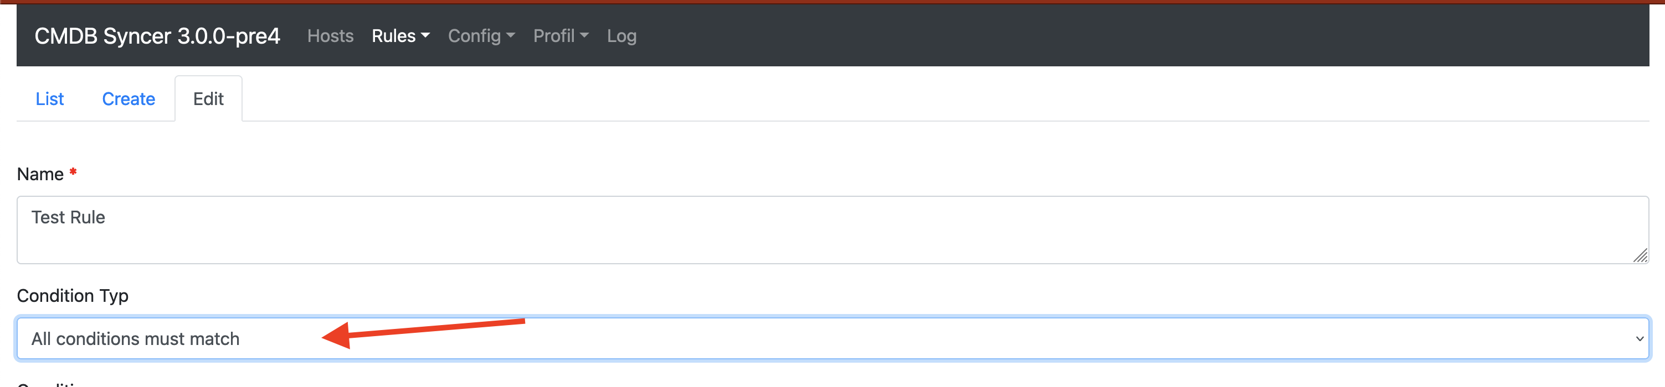Viewport: 1665px width, 387px height.
Task: Go to the Hosts page
Action: 330,36
